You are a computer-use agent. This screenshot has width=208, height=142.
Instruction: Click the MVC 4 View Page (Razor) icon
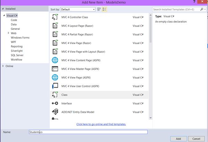(x=55, y=43)
